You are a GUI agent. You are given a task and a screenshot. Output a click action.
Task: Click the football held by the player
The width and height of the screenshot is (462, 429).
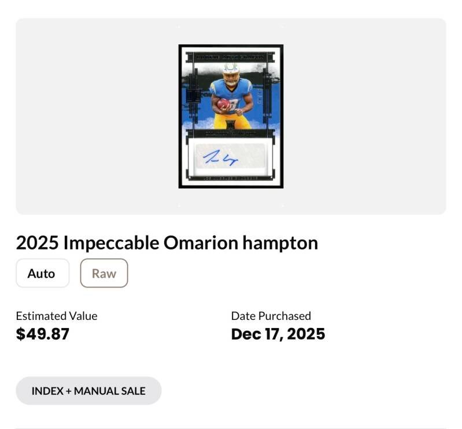[x=223, y=104]
